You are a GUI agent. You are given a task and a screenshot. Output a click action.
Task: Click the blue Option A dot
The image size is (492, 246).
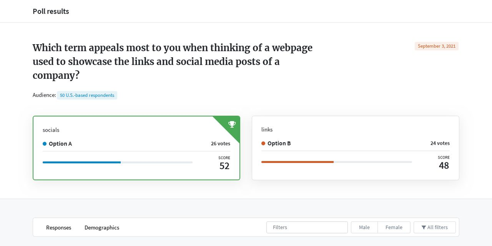(x=45, y=144)
